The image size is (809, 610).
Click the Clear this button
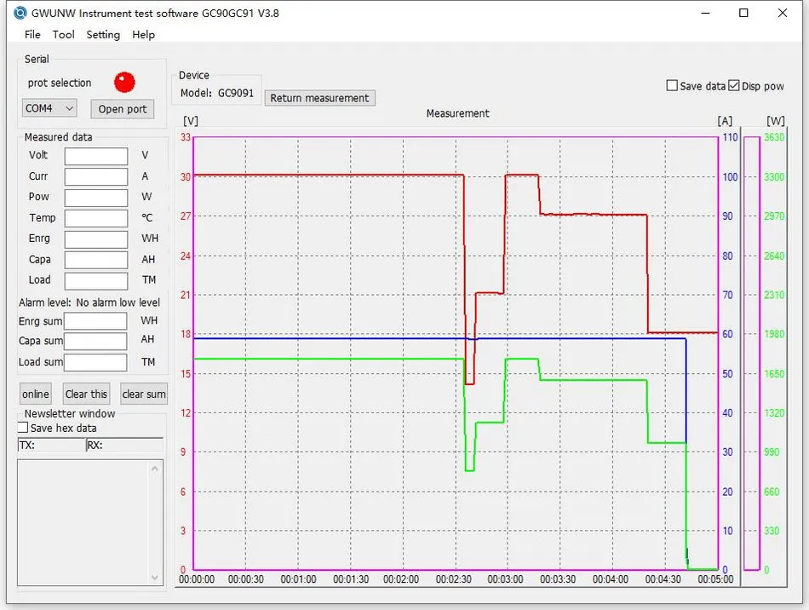(86, 394)
